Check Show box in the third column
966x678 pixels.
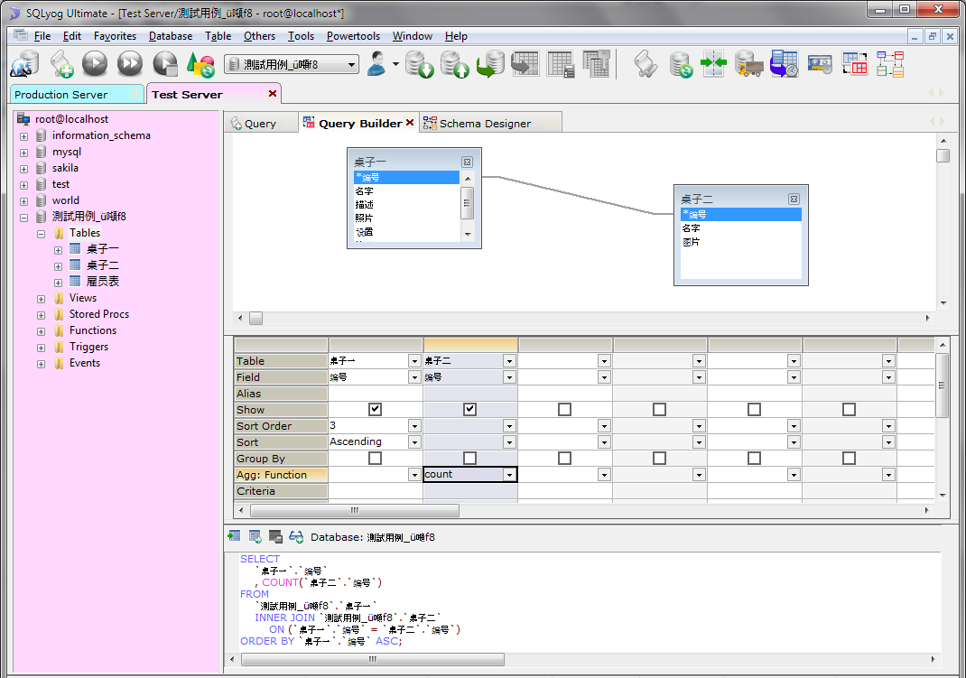[x=564, y=410]
